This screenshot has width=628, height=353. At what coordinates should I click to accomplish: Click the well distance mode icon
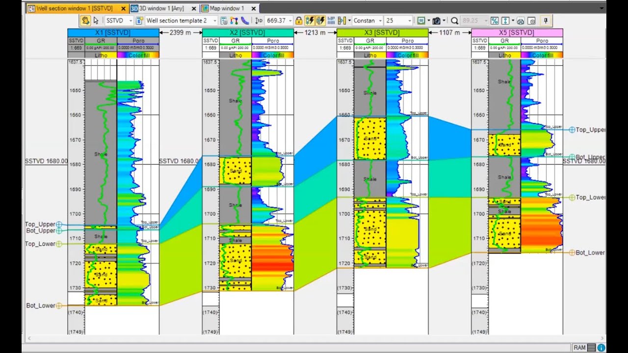click(342, 21)
